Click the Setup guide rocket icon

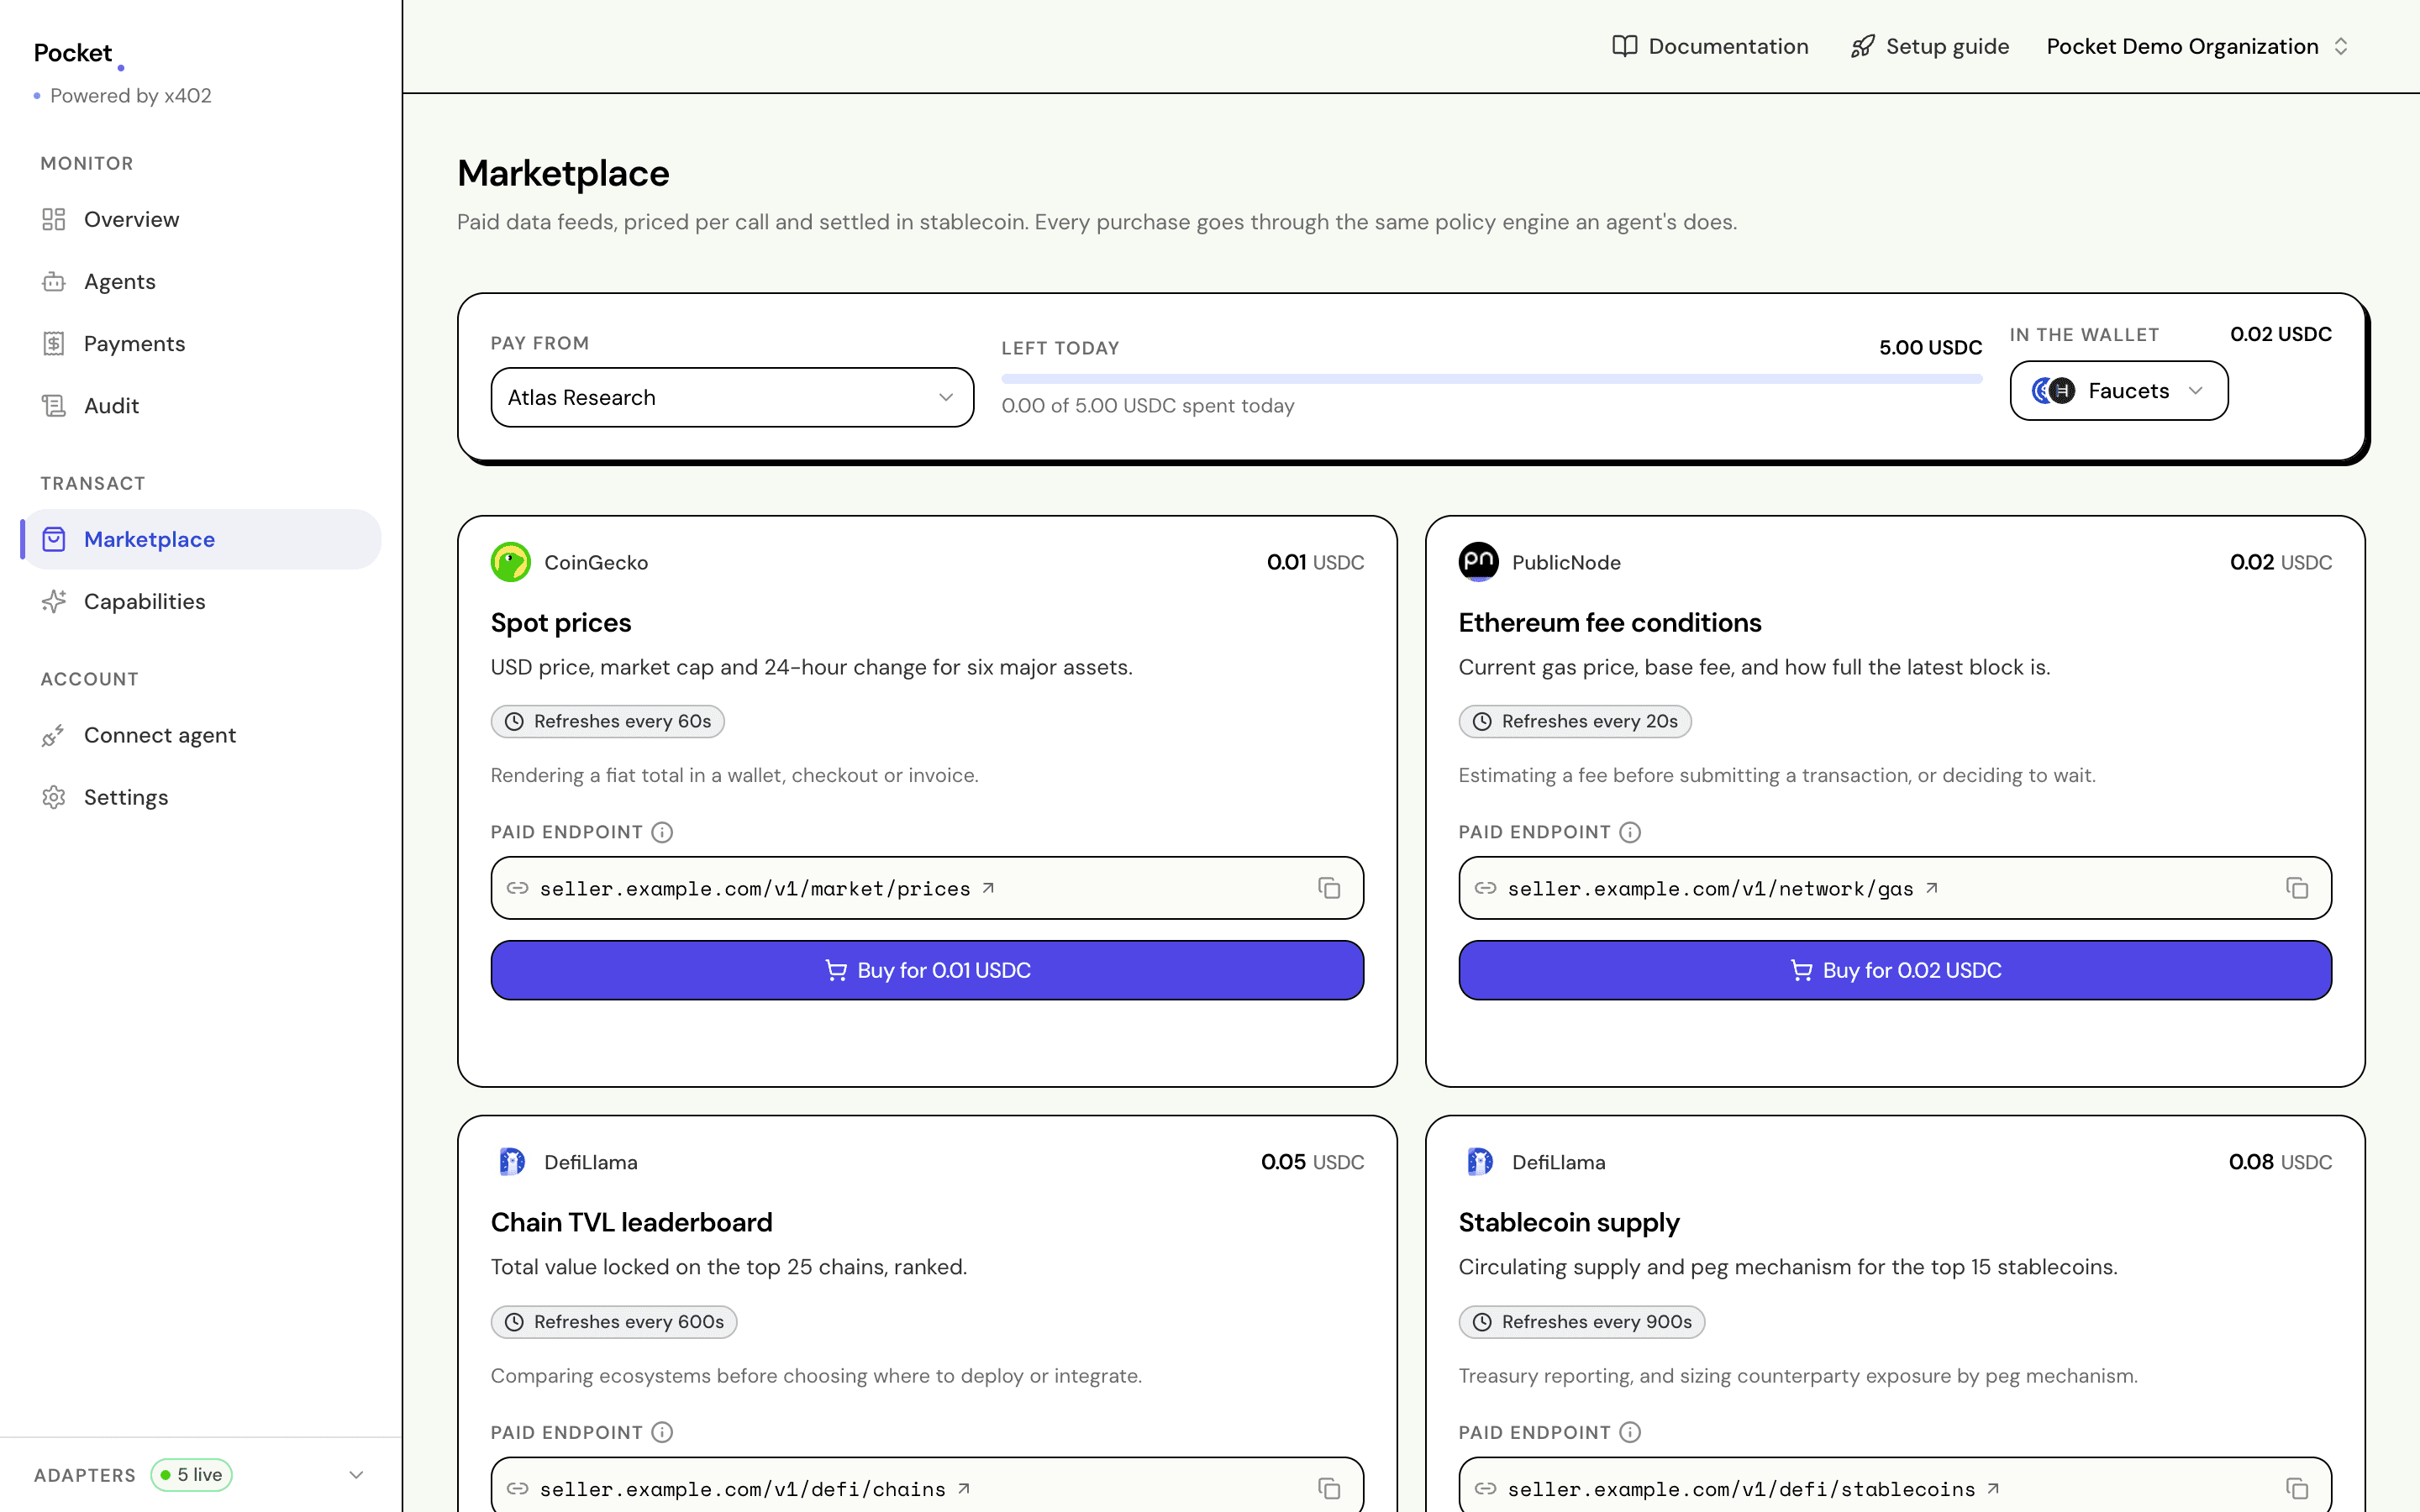pos(1862,46)
